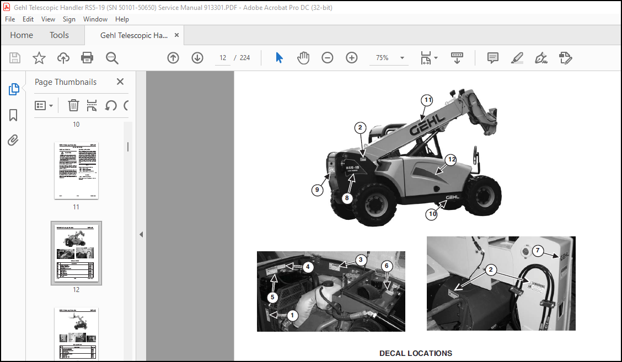Image resolution: width=622 pixels, height=362 pixels.
Task: Go to the next page
Action: click(197, 58)
